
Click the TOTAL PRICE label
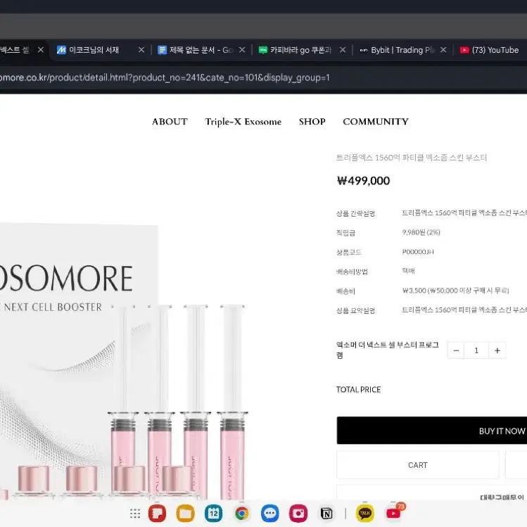[359, 390]
